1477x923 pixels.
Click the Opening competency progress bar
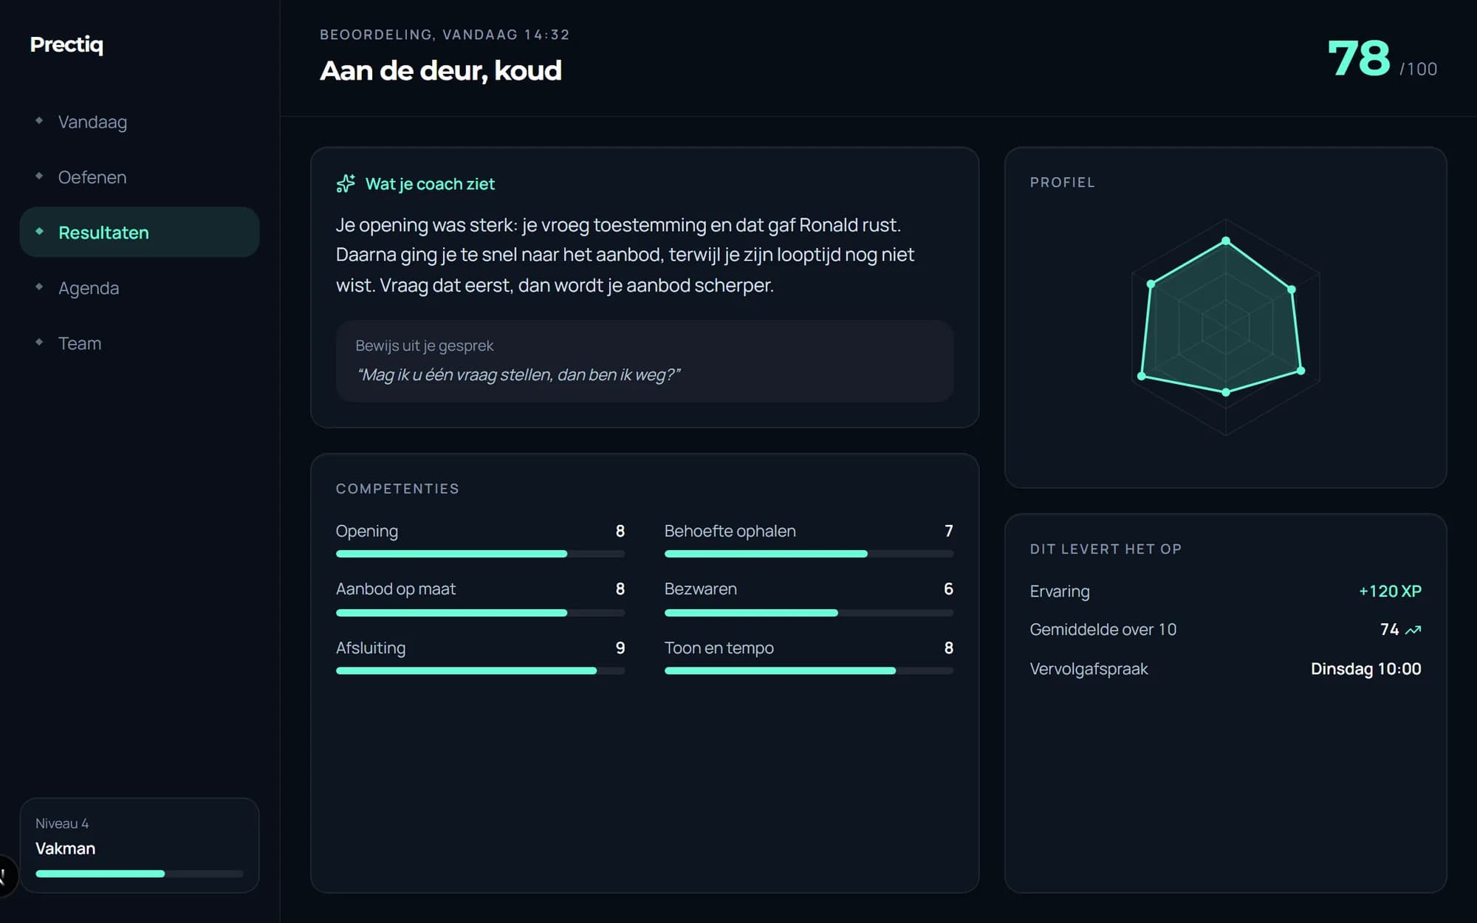[x=480, y=554]
